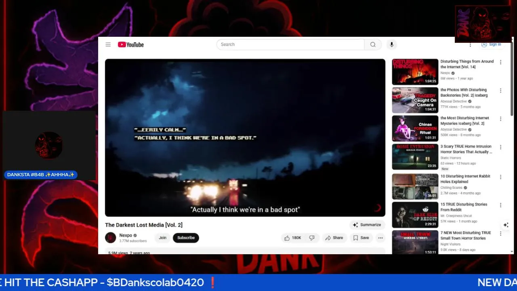Click the Nexpo channel avatar

click(x=111, y=238)
